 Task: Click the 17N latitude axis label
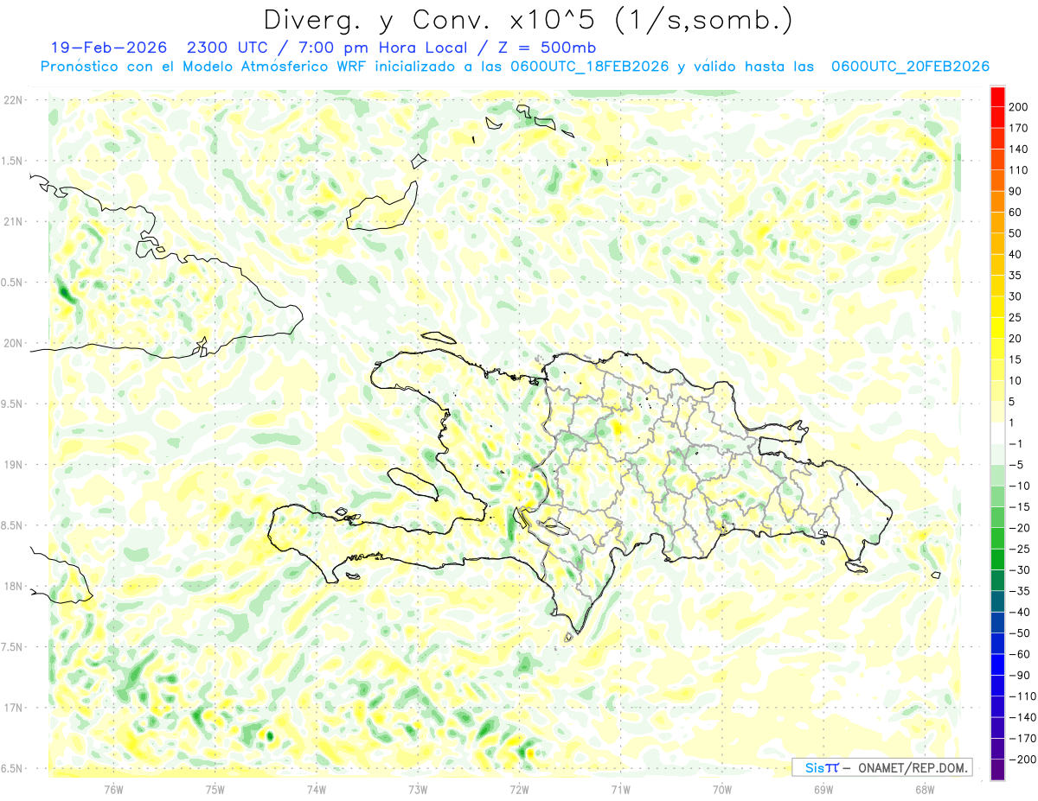[x=14, y=708]
